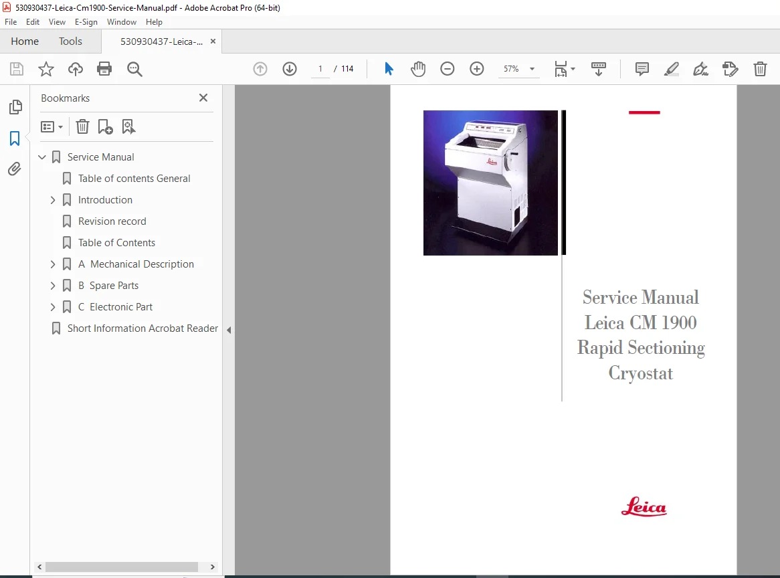
Task: Activate the Hand pan tool
Action: 418,69
